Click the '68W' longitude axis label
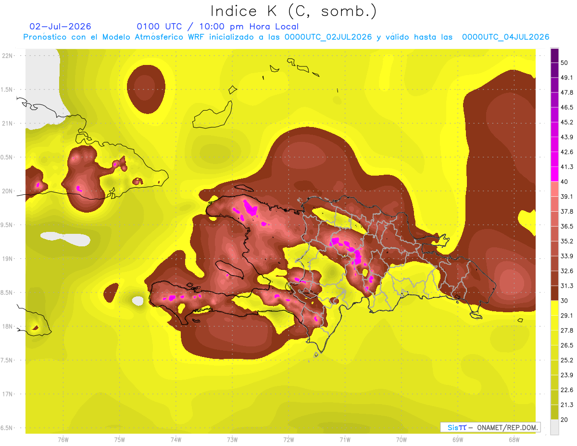 [514, 440]
